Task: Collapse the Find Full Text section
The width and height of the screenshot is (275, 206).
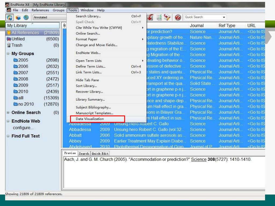Action: point(8,136)
